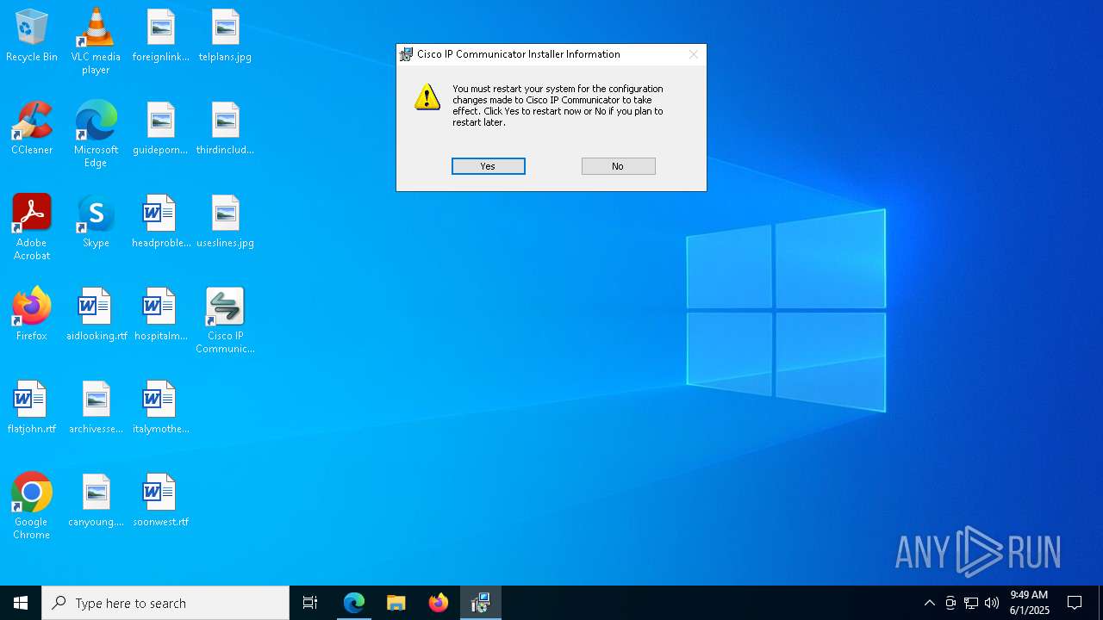This screenshot has width=1103, height=620.
Task: Open the notification center
Action: 1075,603
